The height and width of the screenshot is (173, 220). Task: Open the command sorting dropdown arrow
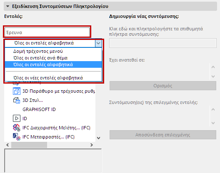(x=98, y=43)
